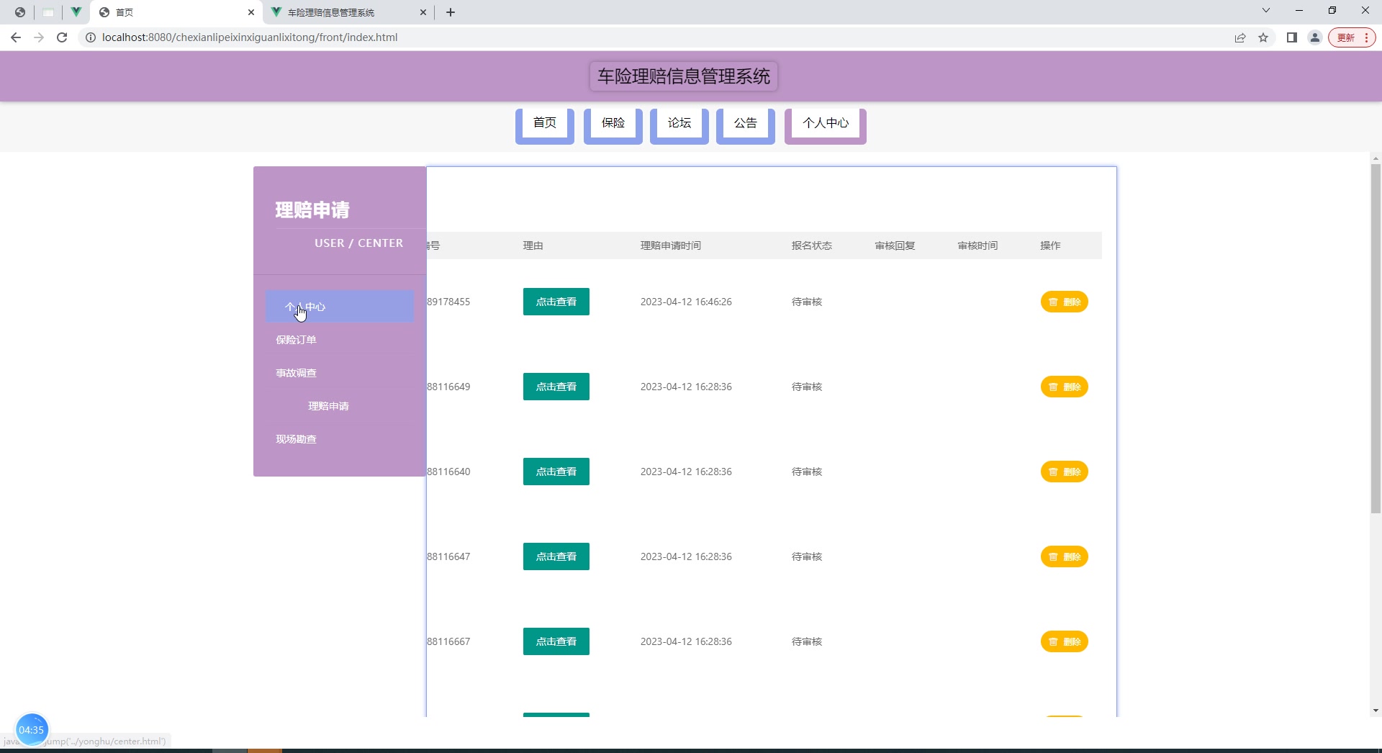1382x753 pixels.
Task: Delete the claim row 88116667
Action: tap(1064, 641)
